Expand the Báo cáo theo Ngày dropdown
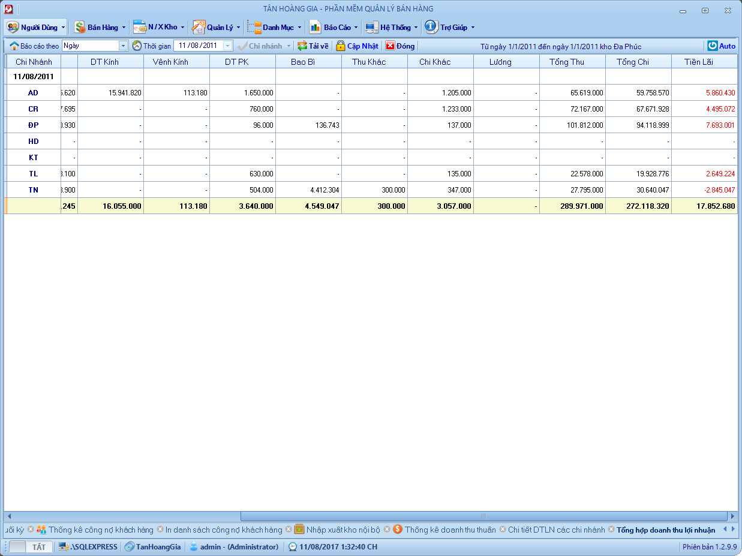 tap(124, 46)
